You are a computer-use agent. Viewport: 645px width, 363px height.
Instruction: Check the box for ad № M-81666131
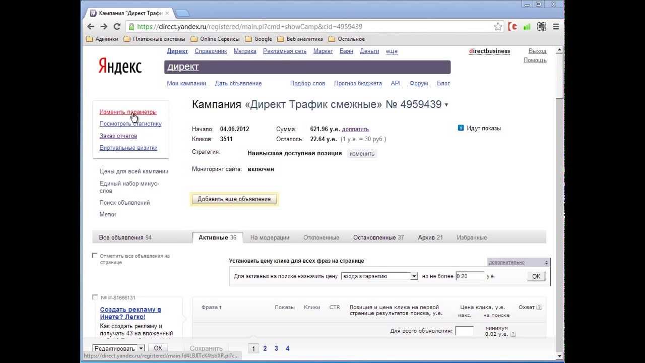click(x=94, y=297)
